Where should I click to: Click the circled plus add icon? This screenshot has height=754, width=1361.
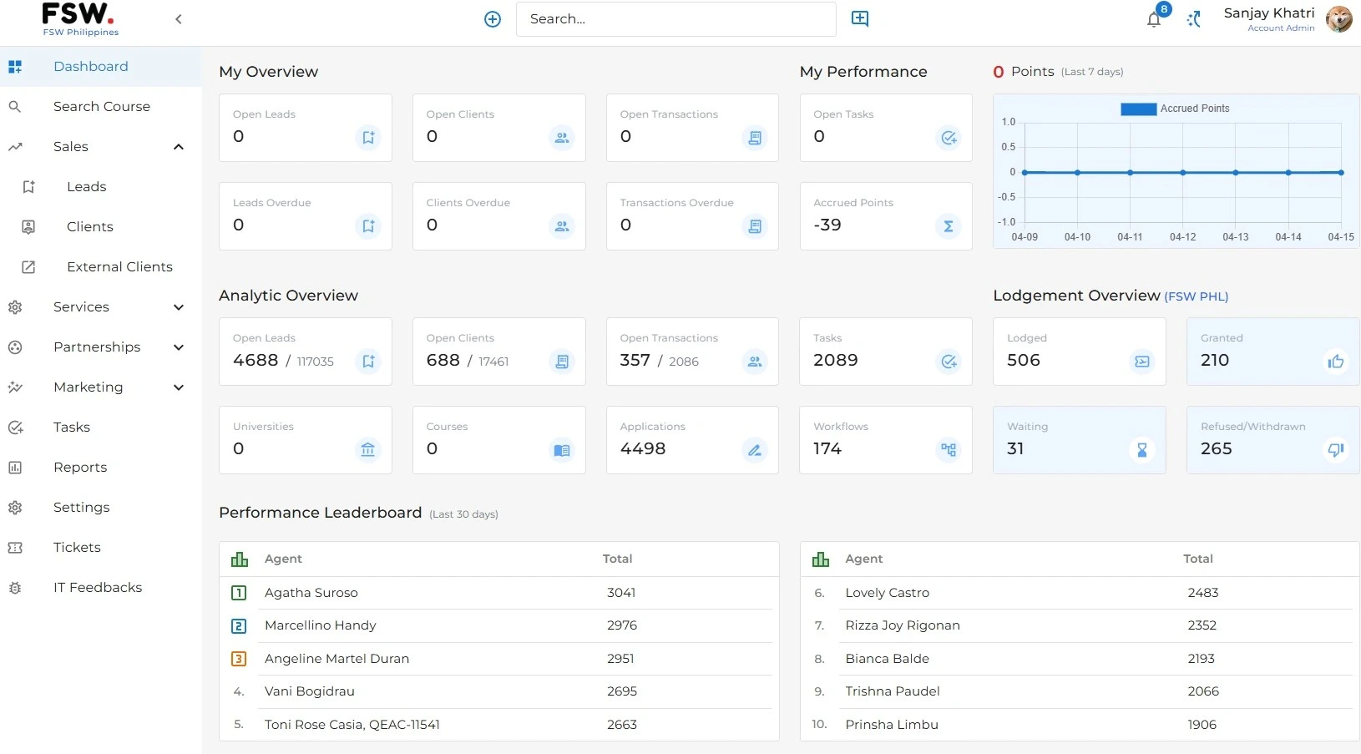(x=493, y=19)
